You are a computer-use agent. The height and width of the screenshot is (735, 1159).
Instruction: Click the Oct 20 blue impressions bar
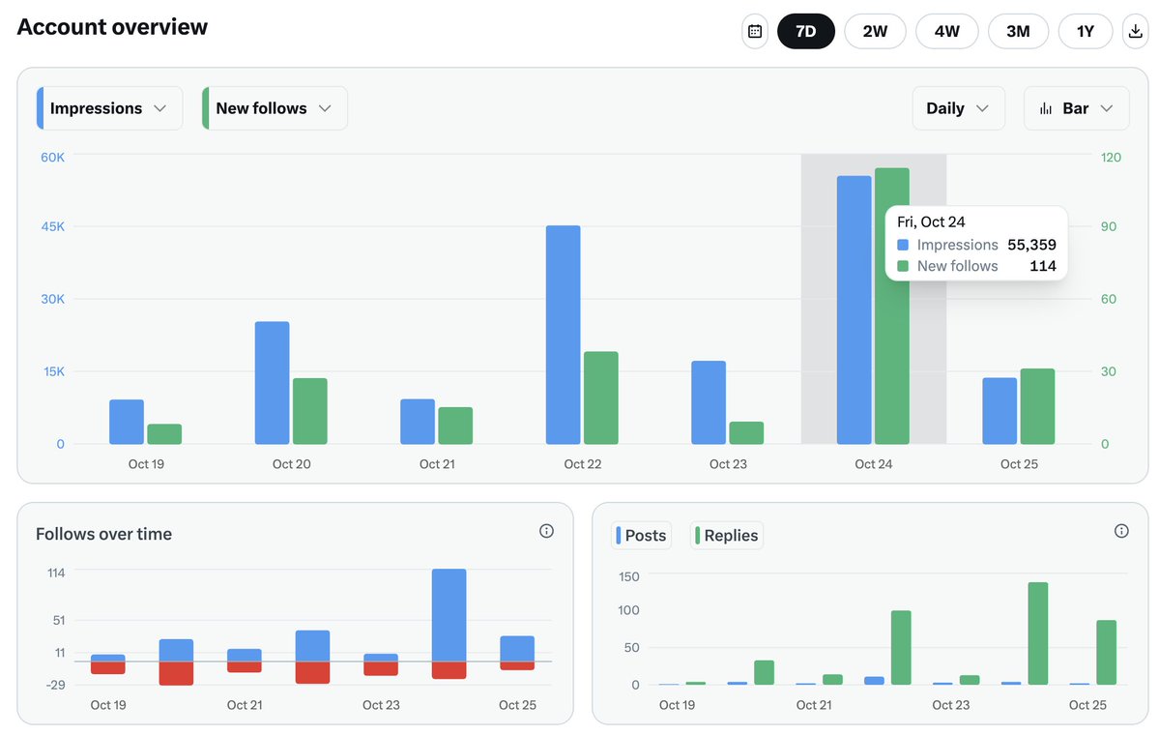[272, 383]
